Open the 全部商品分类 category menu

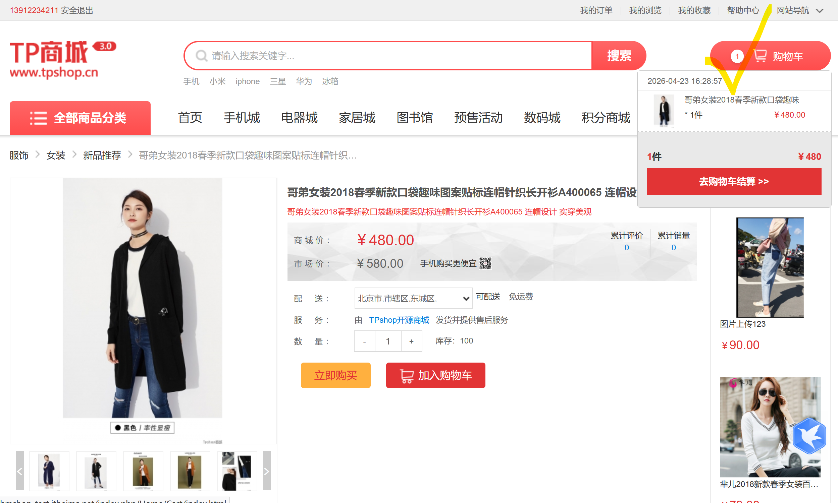(x=80, y=118)
